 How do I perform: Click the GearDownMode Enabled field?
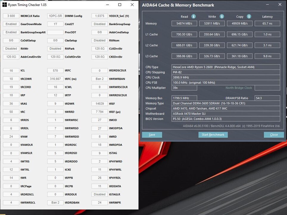point(11,24)
